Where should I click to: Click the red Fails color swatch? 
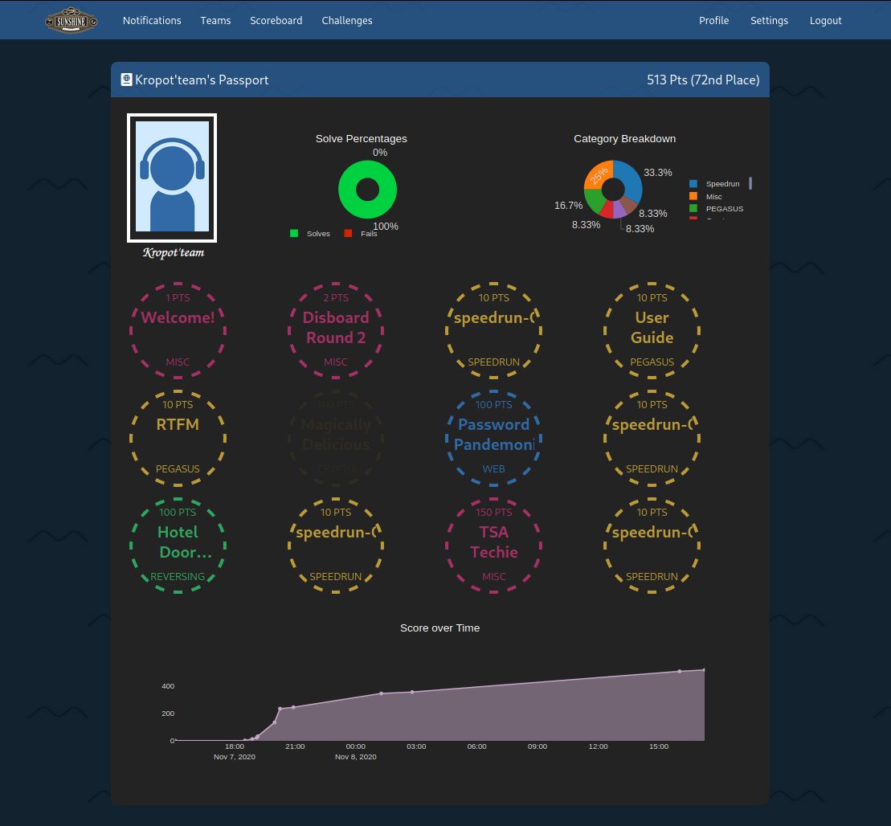click(348, 233)
